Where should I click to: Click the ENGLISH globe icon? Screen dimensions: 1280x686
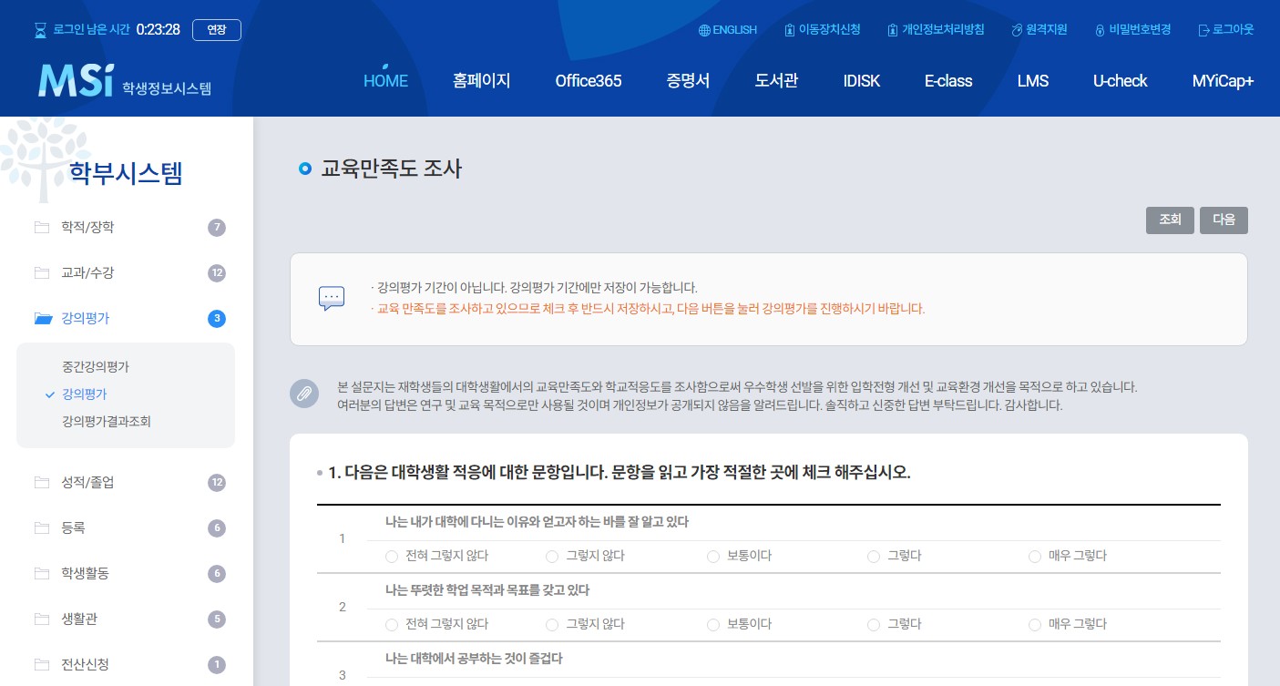(x=705, y=29)
